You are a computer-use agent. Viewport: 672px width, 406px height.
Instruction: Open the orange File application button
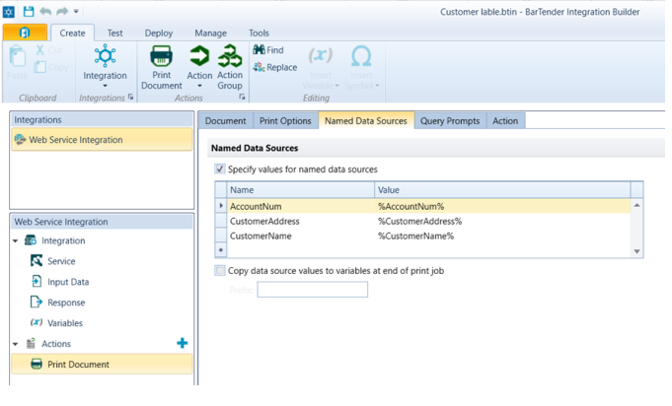[25, 33]
